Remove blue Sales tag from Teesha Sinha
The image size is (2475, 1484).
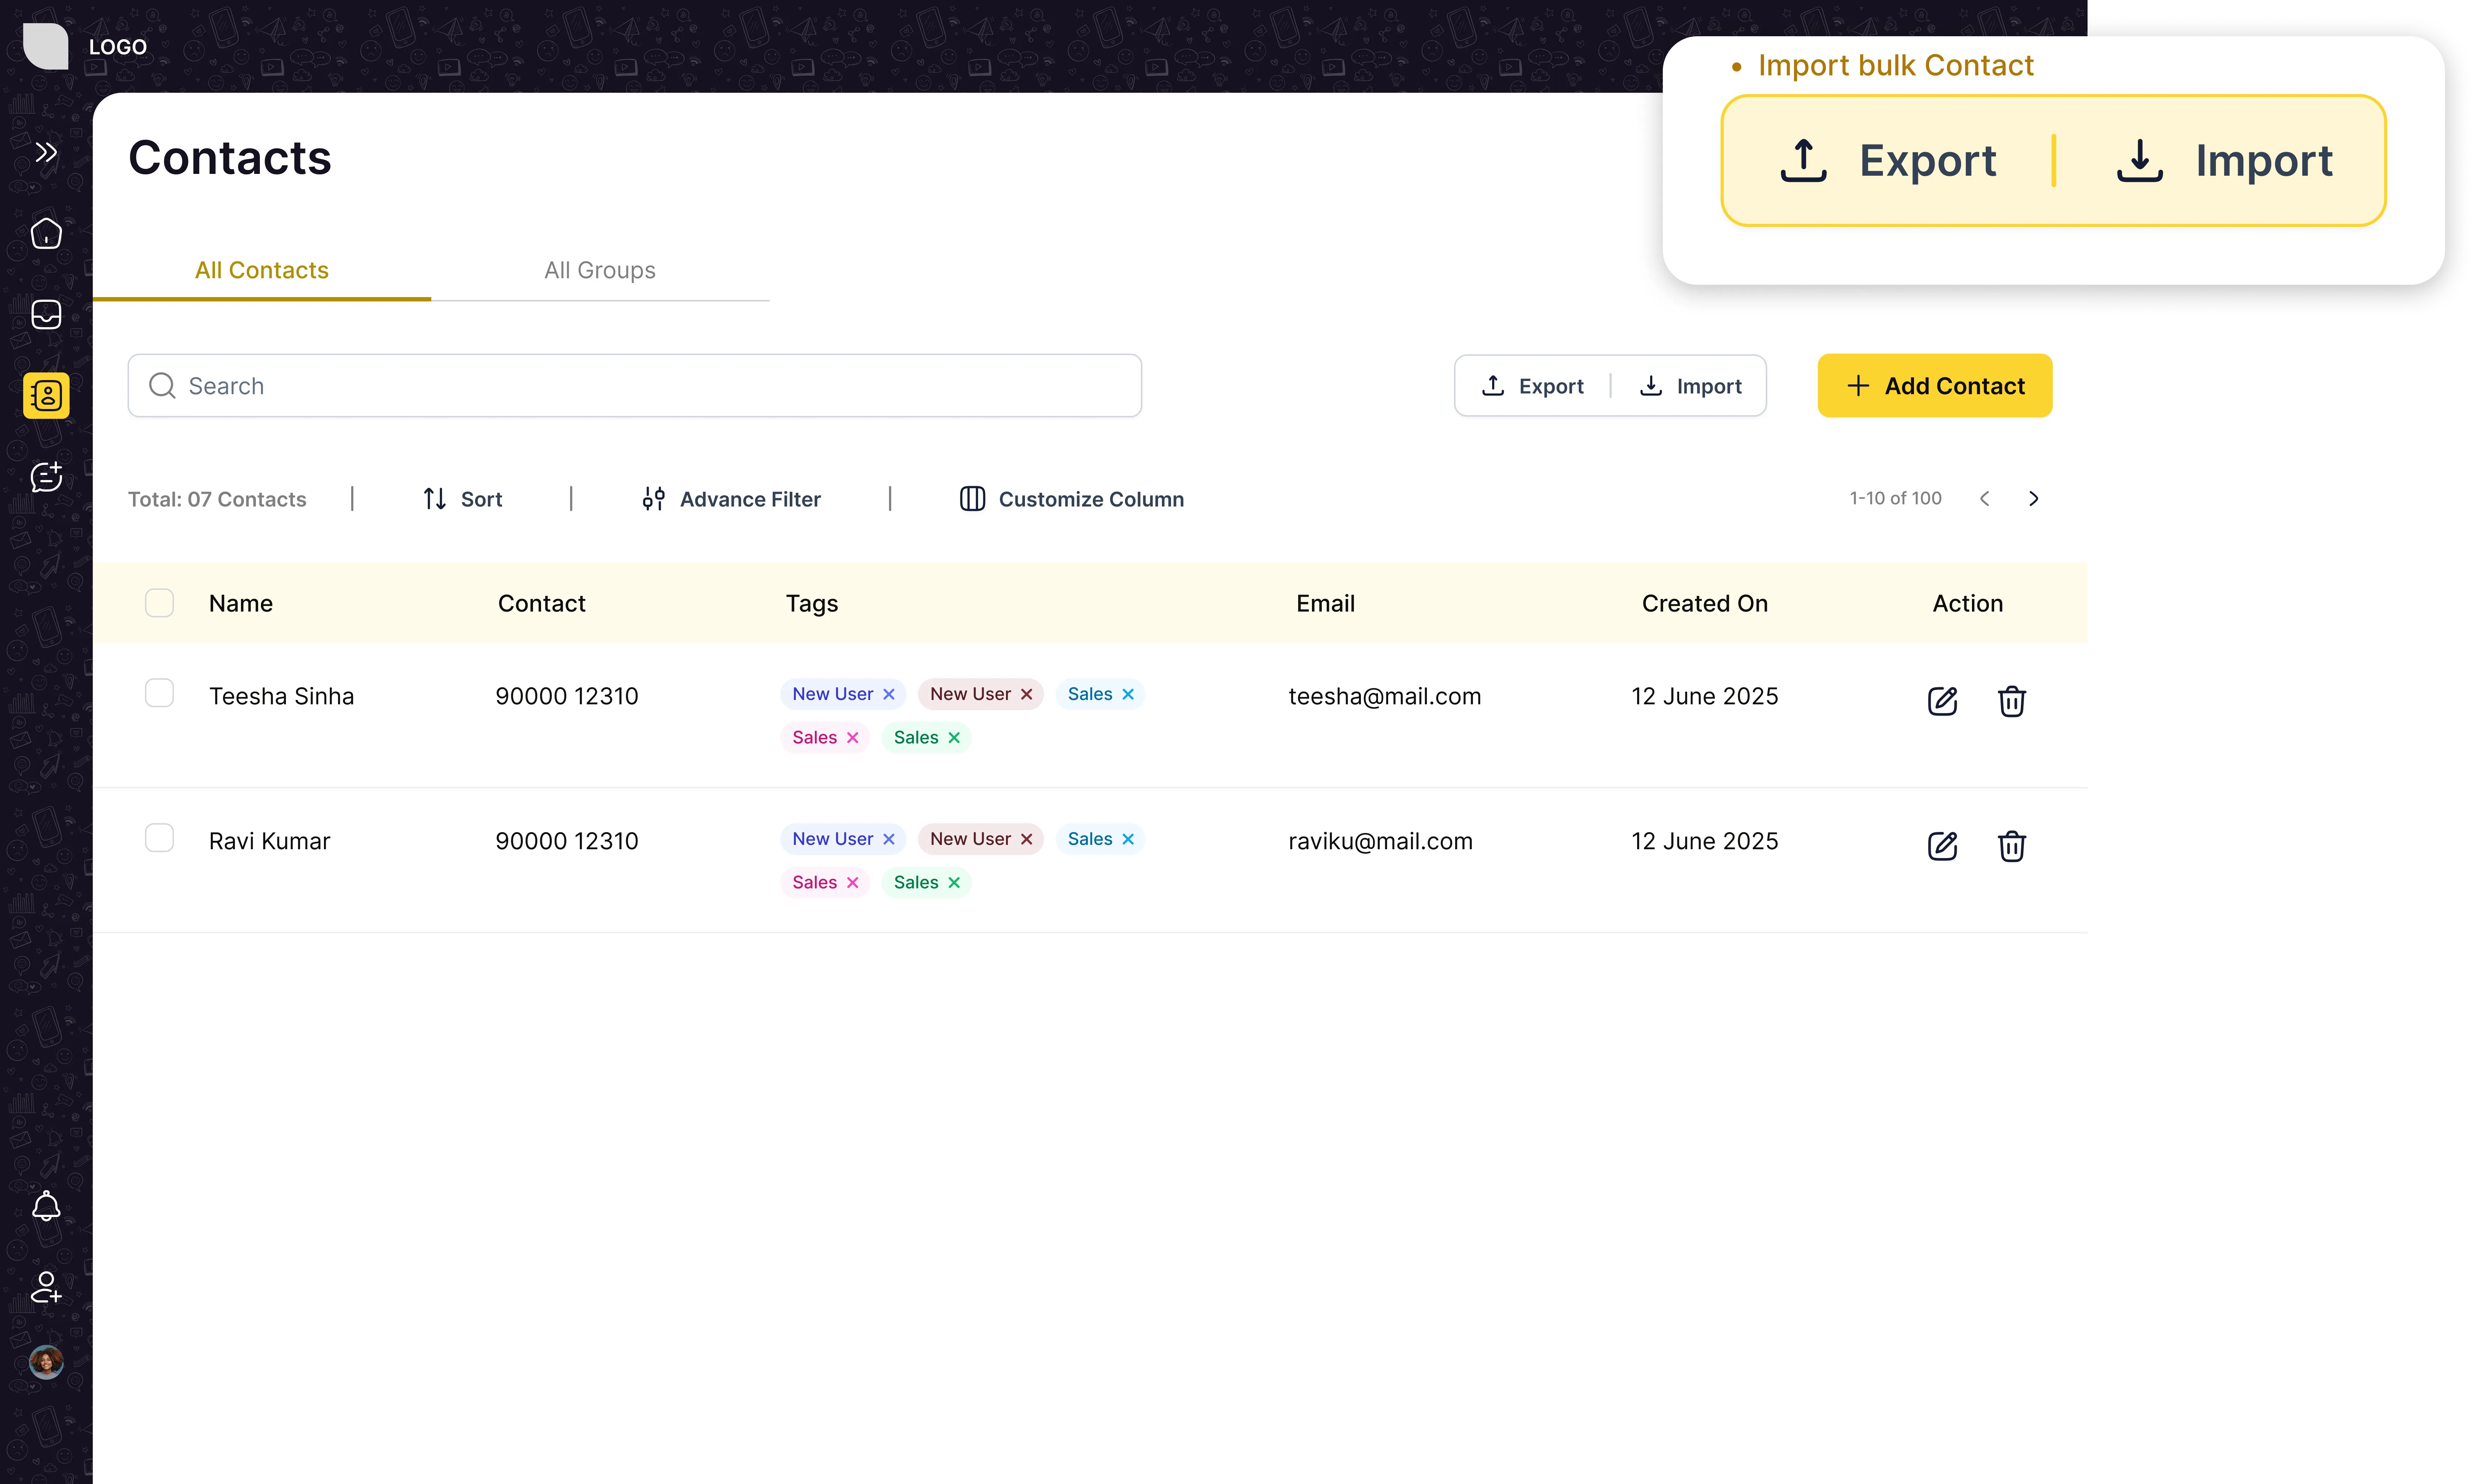(1127, 694)
